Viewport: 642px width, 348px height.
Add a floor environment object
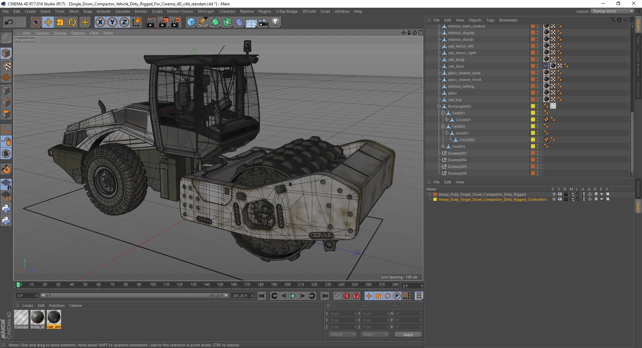(251, 22)
